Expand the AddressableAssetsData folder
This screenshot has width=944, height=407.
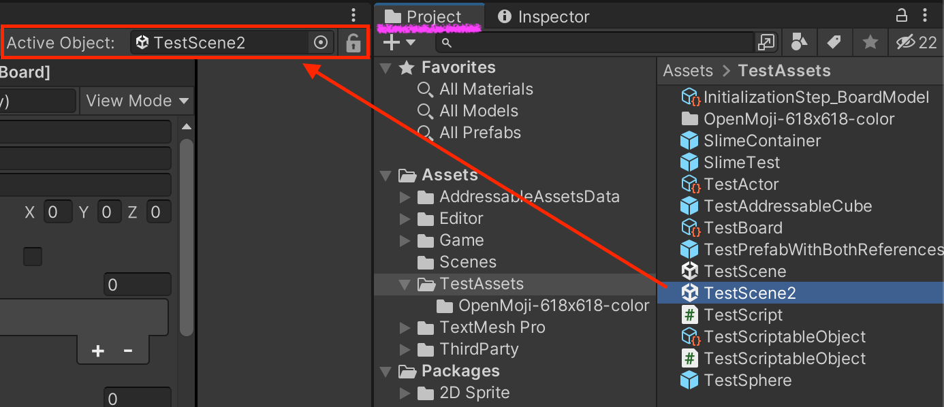click(405, 197)
